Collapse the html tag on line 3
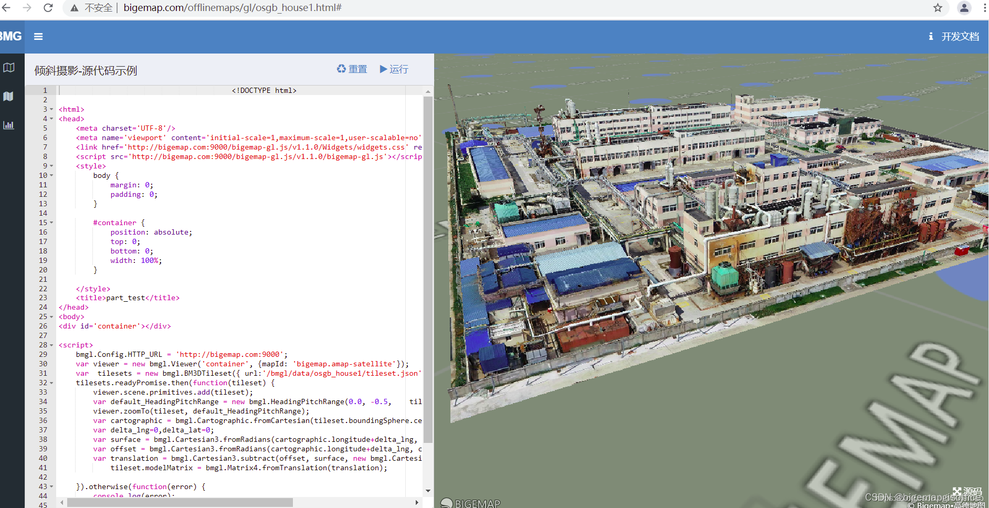The height and width of the screenshot is (508, 989). coord(51,110)
